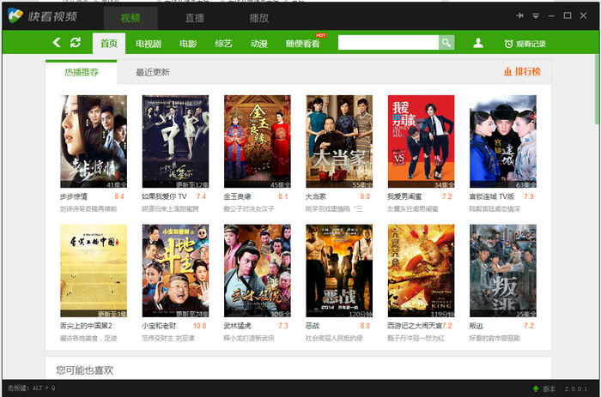Click description 刘诗诗吴奇隆再续前
The width and height of the screenshot is (601, 397).
pyautogui.click(x=88, y=209)
